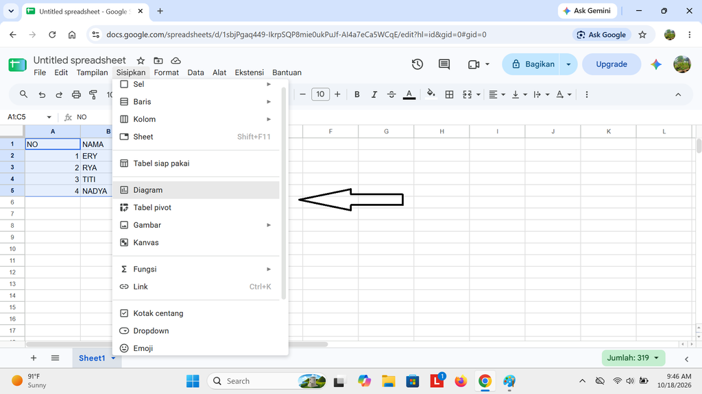This screenshot has width=702, height=394.
Task: Open the Gemini sparkle icon in Sheets
Action: (656, 64)
